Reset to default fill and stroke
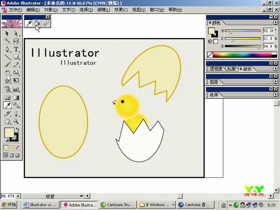The height and width of the screenshot is (210, 280). point(6,140)
